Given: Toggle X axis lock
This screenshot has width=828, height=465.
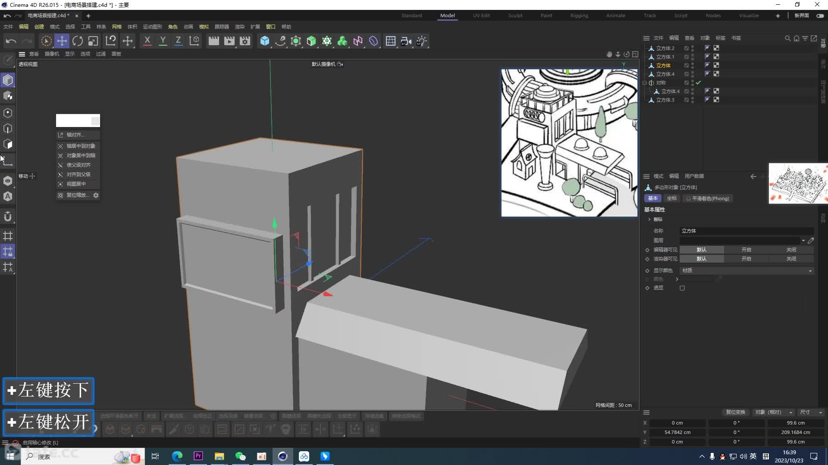Looking at the screenshot, I should (x=147, y=41).
